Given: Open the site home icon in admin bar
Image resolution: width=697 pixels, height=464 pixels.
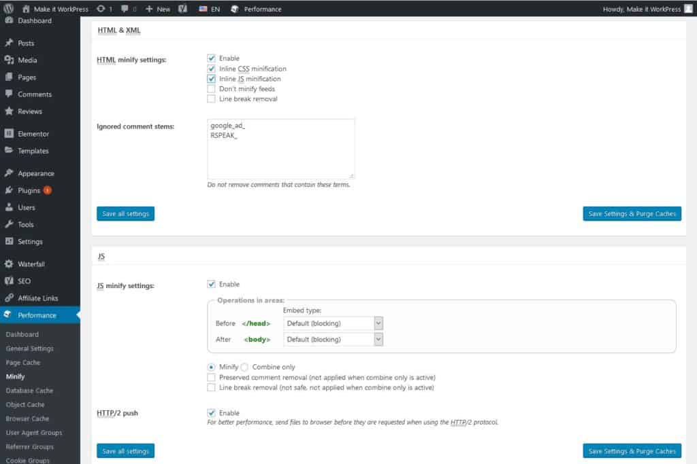Looking at the screenshot, I should click(26, 9).
